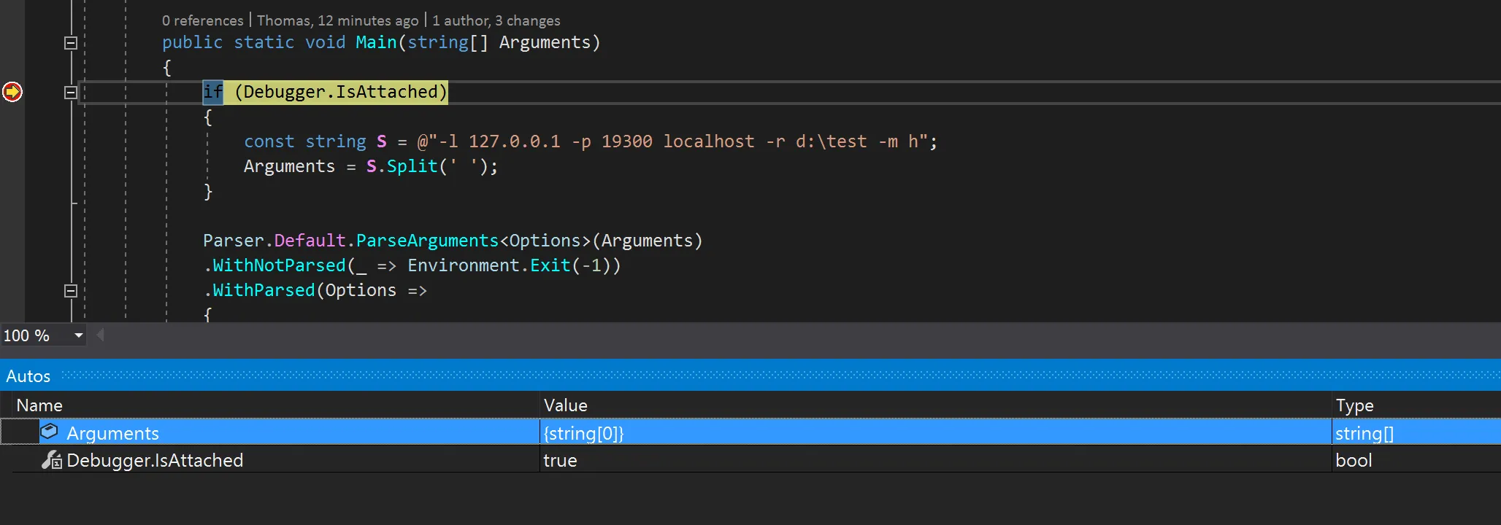Open the 100 % zoom dropdown
The height and width of the screenshot is (525, 1501).
[x=78, y=335]
